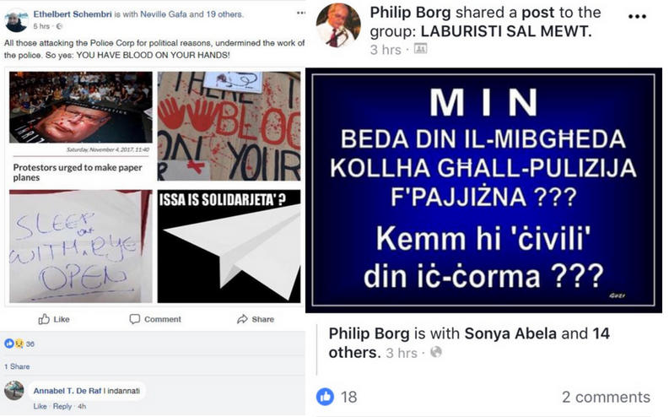Open the blue 'MIN BEDA DIN' image
The width and height of the screenshot is (669, 417).
click(484, 191)
